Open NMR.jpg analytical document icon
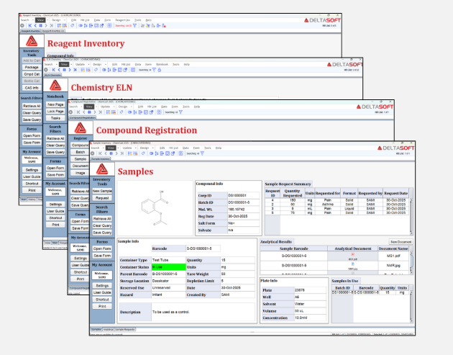The image size is (453, 355). [353, 264]
